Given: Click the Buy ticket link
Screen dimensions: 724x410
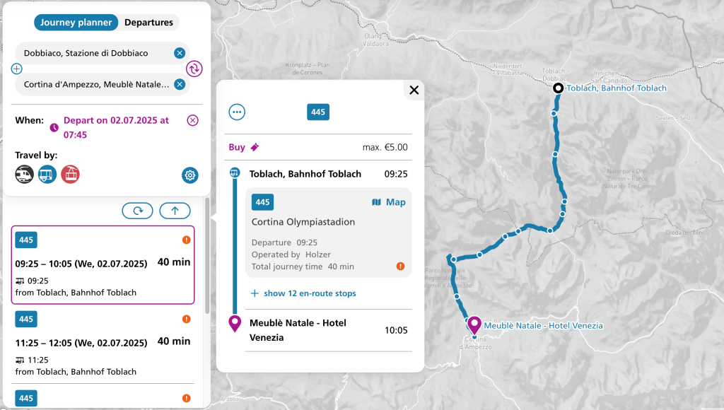Looking at the screenshot, I should point(244,147).
